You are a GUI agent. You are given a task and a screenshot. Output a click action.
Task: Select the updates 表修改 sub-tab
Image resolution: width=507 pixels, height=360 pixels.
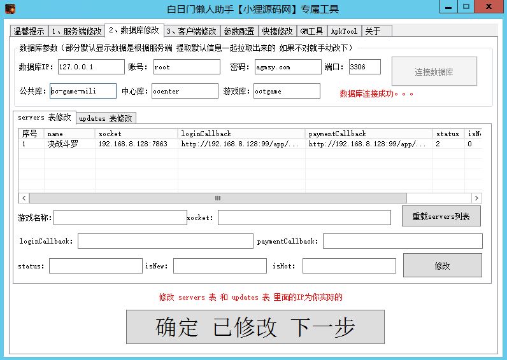[106, 118]
